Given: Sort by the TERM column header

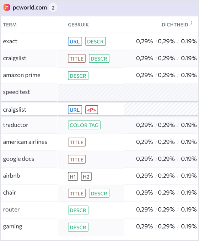Looking at the screenshot, I should (x=10, y=25).
